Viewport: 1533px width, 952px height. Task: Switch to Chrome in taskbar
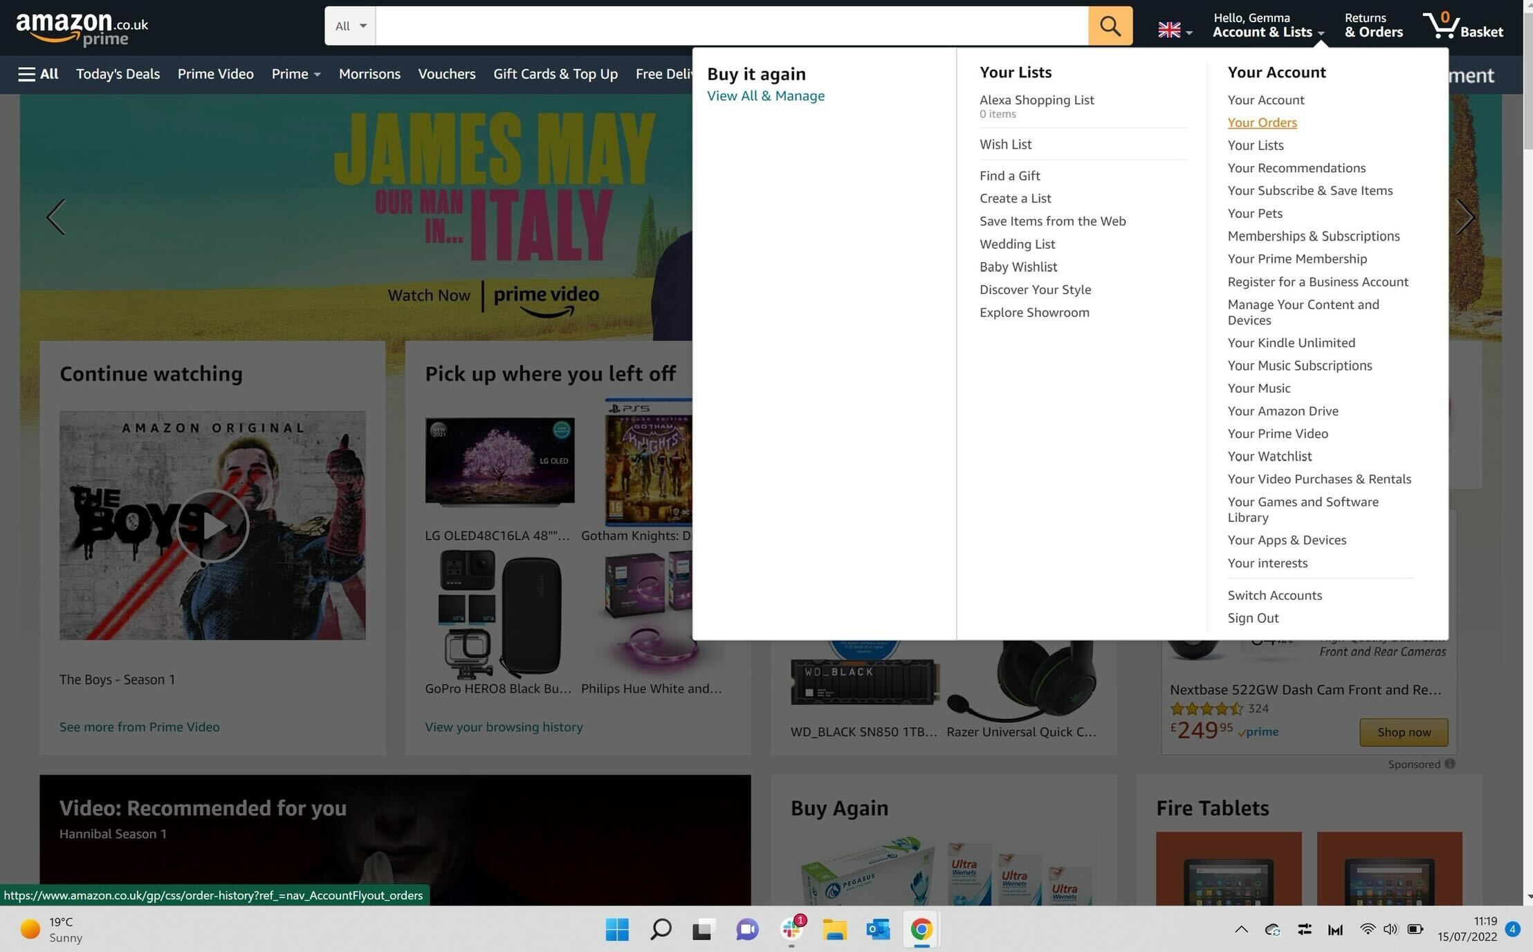[x=921, y=929]
